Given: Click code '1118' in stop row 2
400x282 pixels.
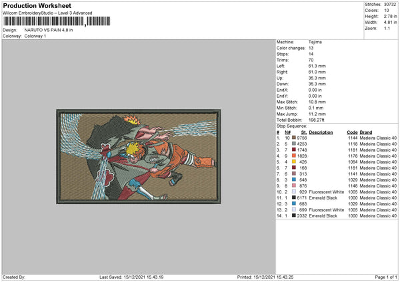Looking at the screenshot, I should coord(353,144).
